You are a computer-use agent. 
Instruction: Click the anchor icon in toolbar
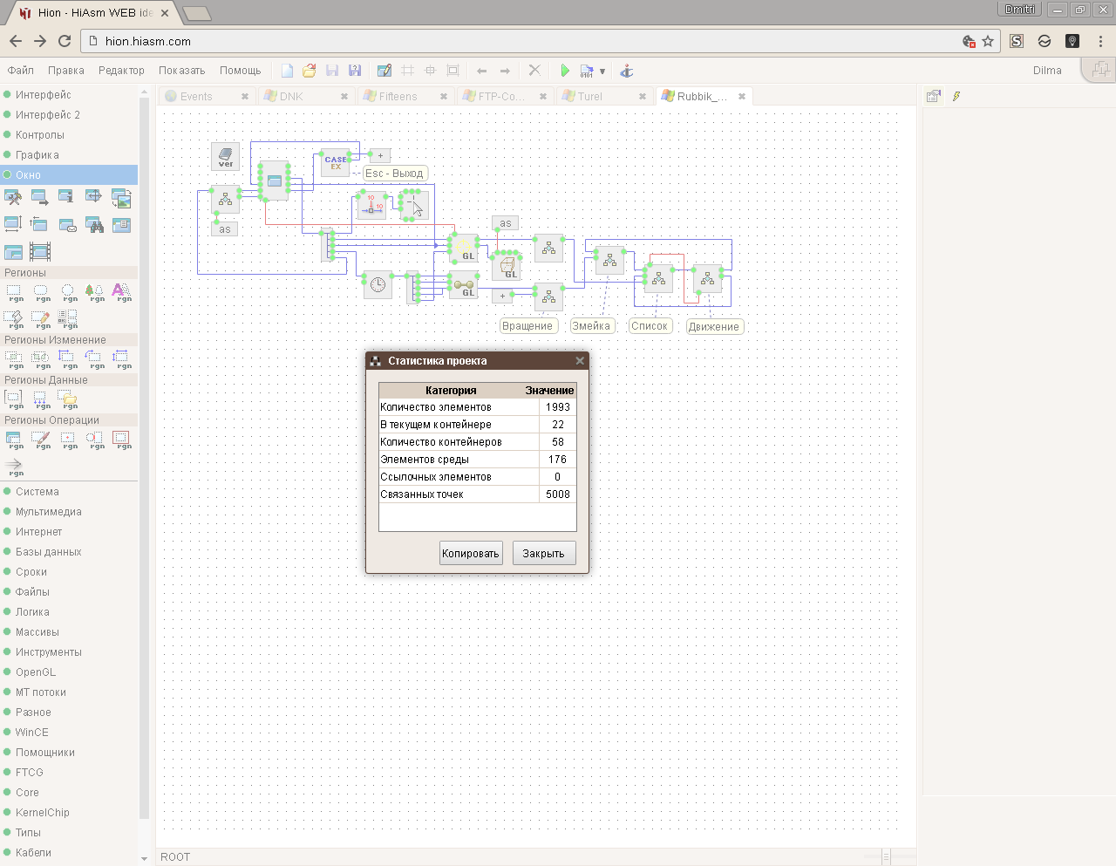[626, 71]
